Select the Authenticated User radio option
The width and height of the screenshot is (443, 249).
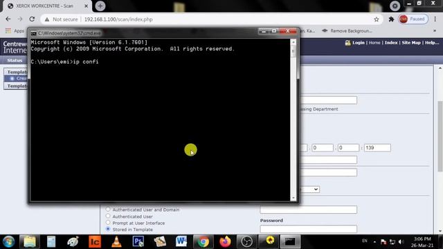coord(108,216)
